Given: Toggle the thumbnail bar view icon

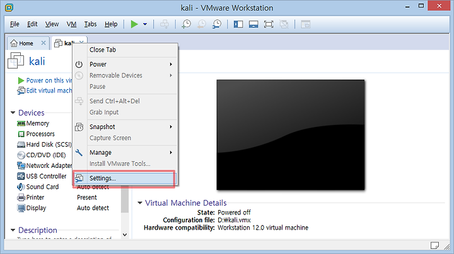Looking at the screenshot, I should [x=253, y=25].
